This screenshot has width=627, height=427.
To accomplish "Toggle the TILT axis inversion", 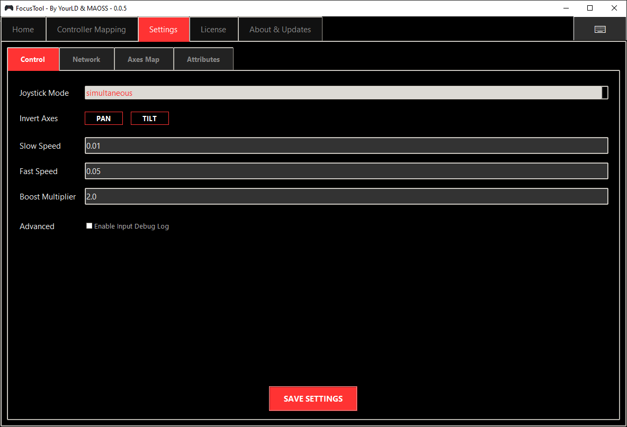I will 150,118.
